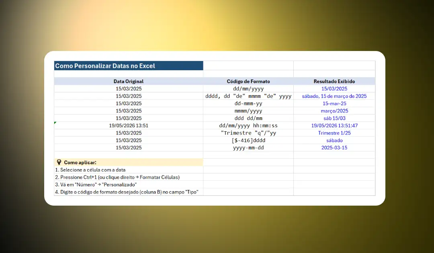
Task: Click the result cell 2025-03-15
Action: tap(334, 148)
